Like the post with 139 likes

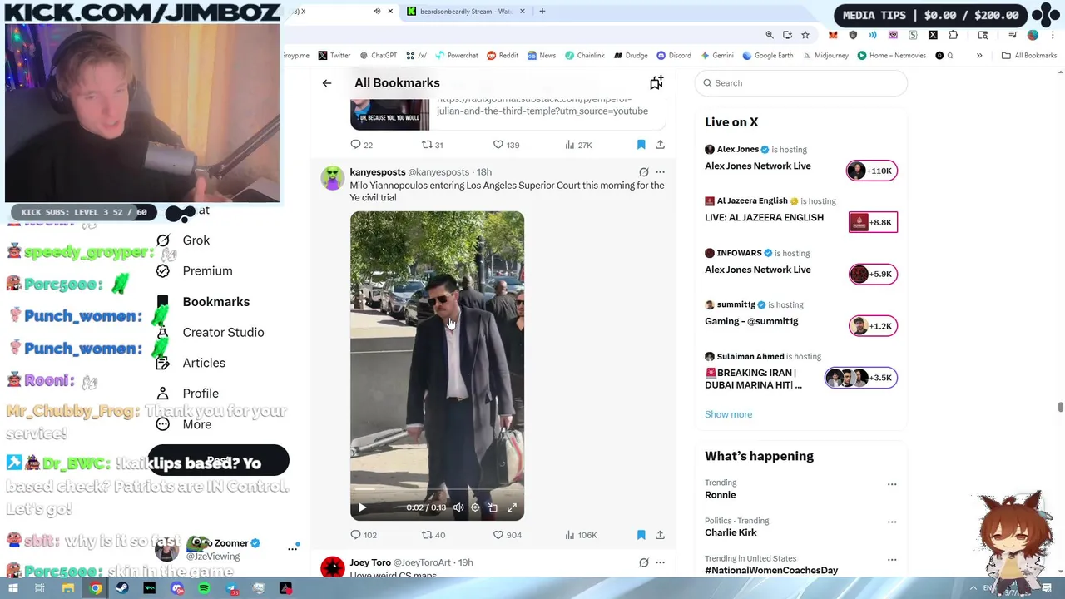pyautogui.click(x=507, y=145)
